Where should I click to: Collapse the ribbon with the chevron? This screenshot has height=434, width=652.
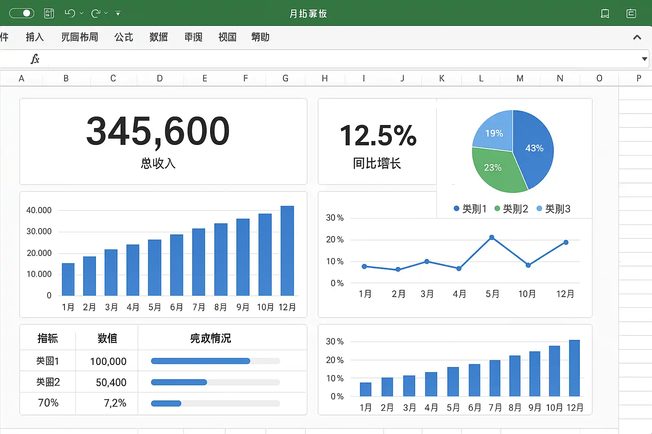637,37
